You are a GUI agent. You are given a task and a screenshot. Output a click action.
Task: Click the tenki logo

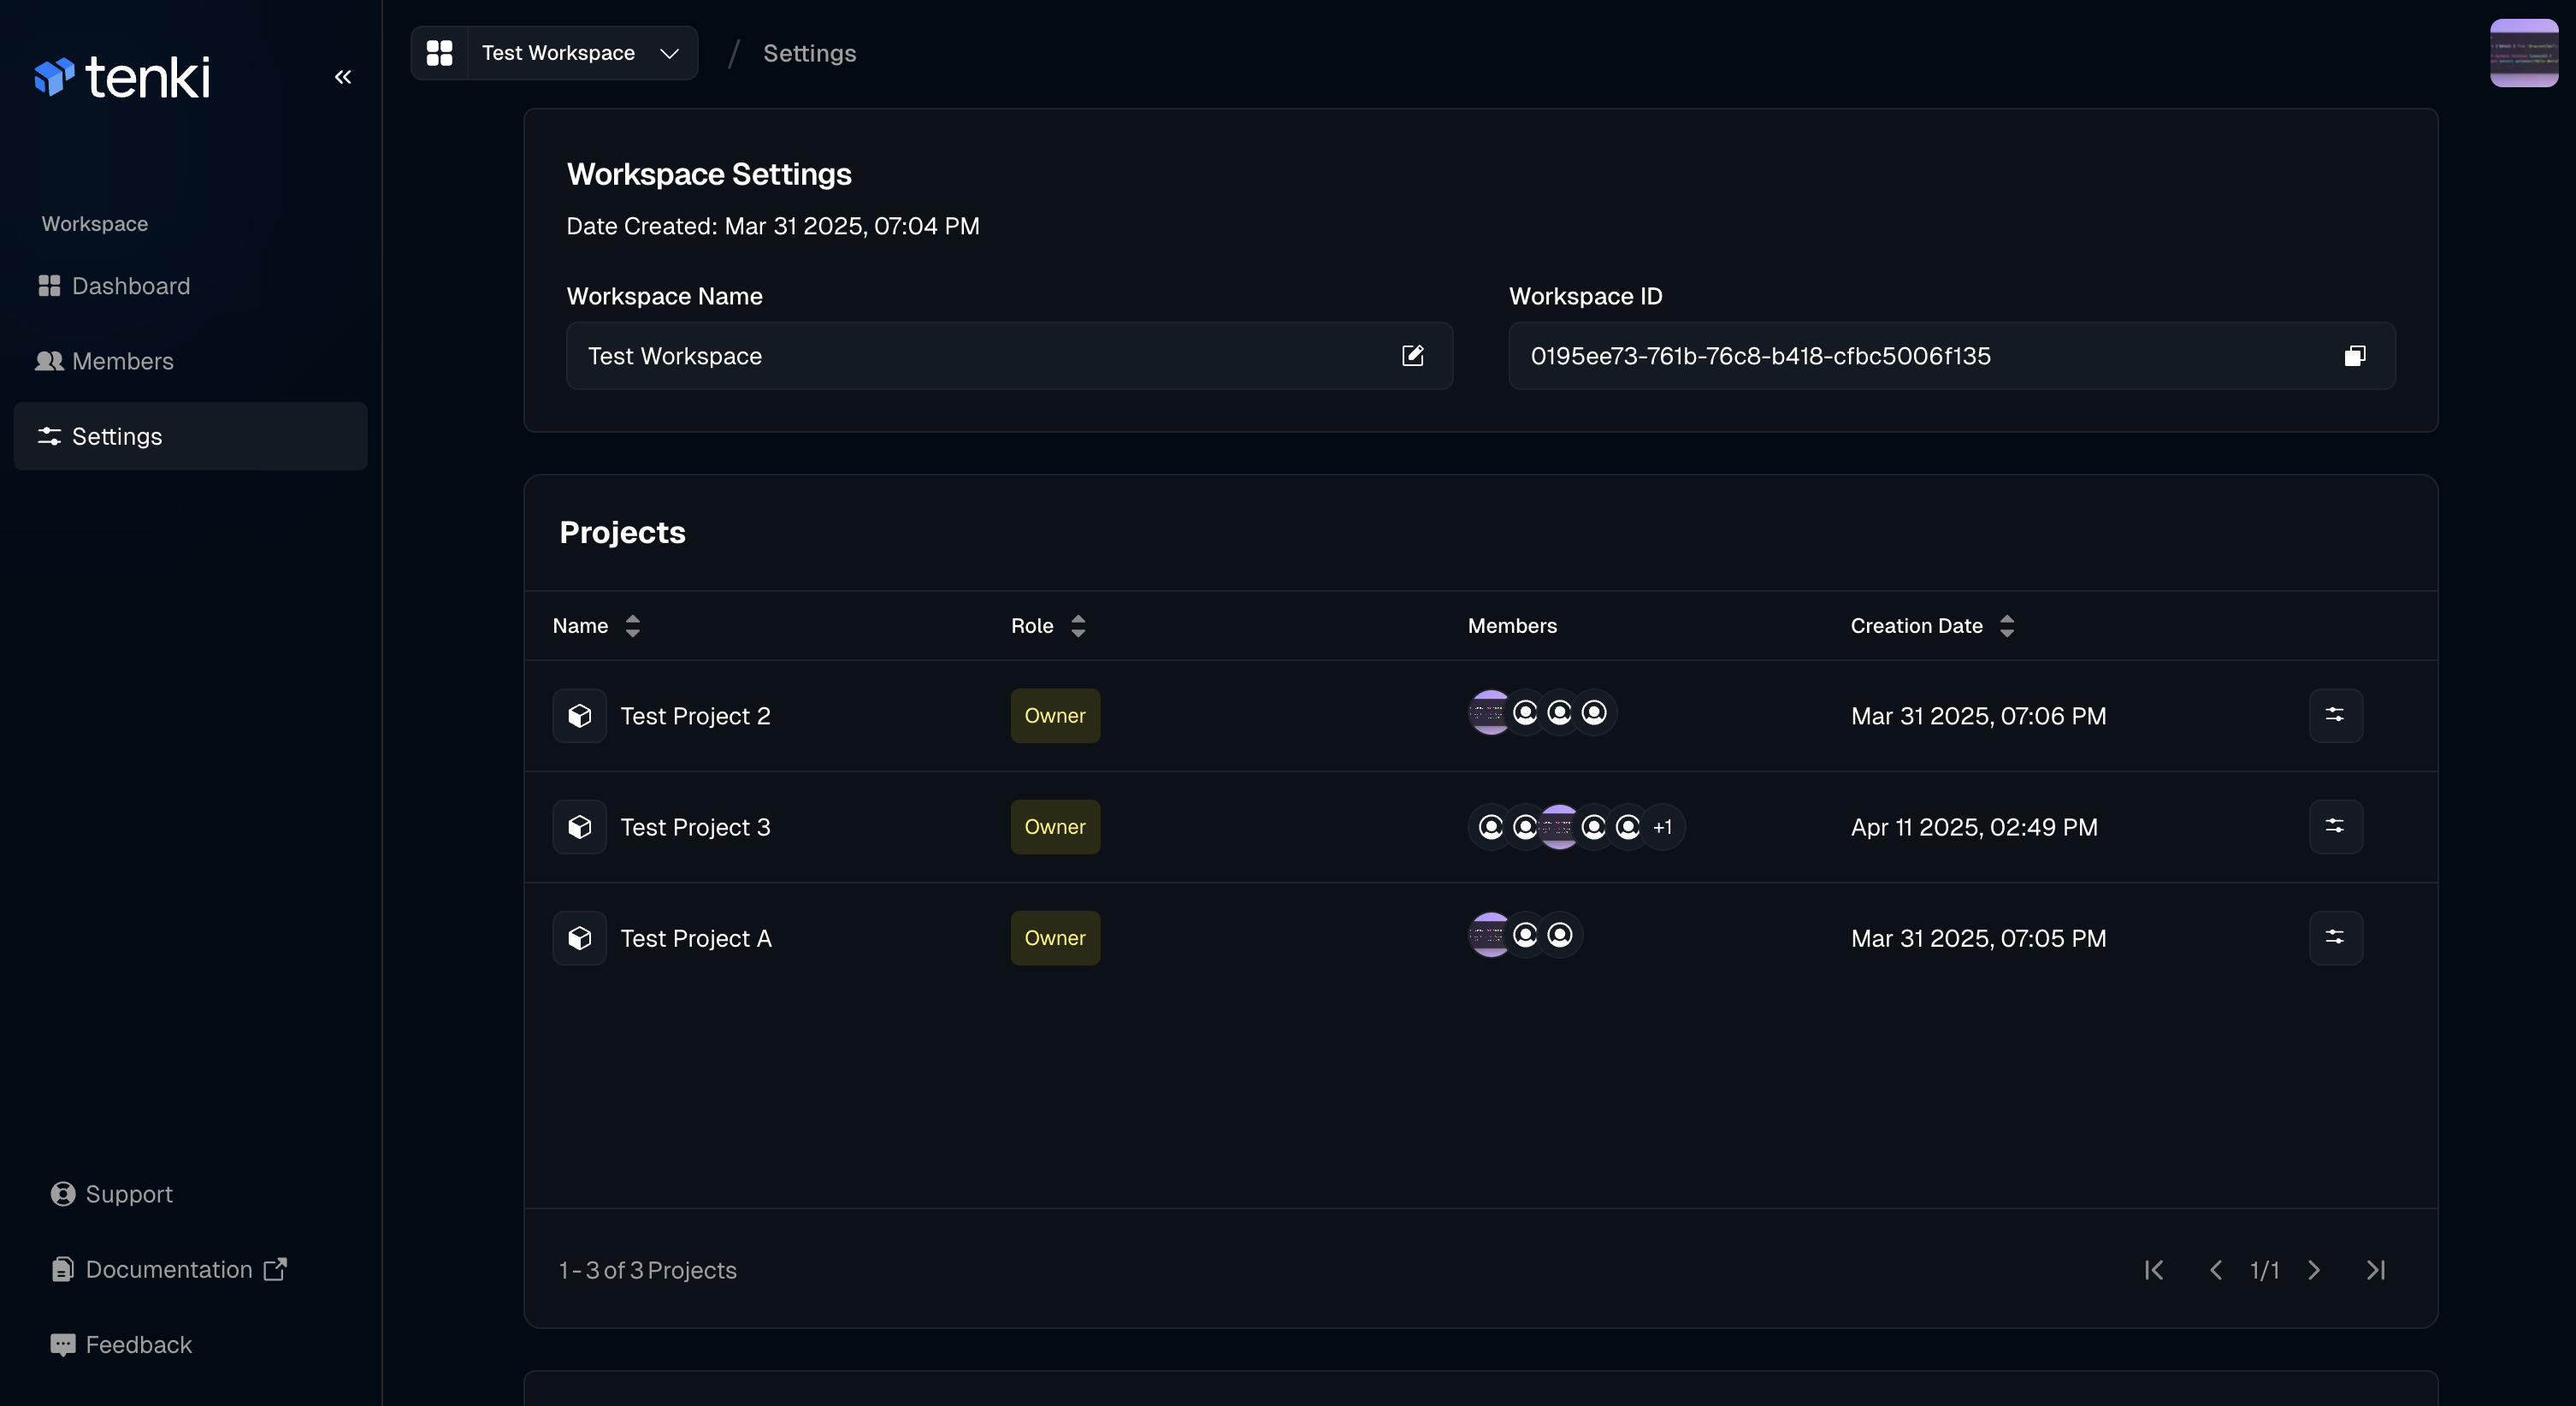point(122,77)
